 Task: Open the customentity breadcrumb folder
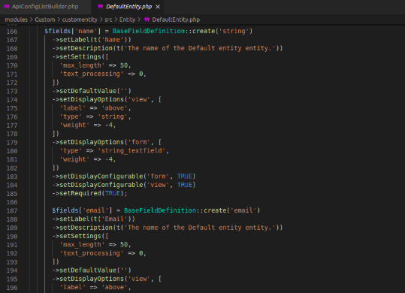coord(80,20)
